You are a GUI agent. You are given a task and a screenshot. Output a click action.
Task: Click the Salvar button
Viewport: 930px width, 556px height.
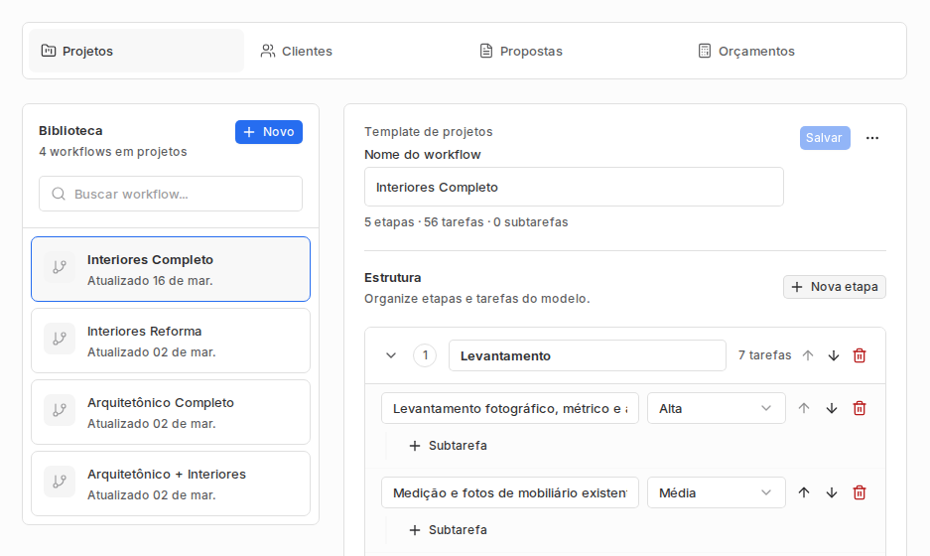pos(825,138)
